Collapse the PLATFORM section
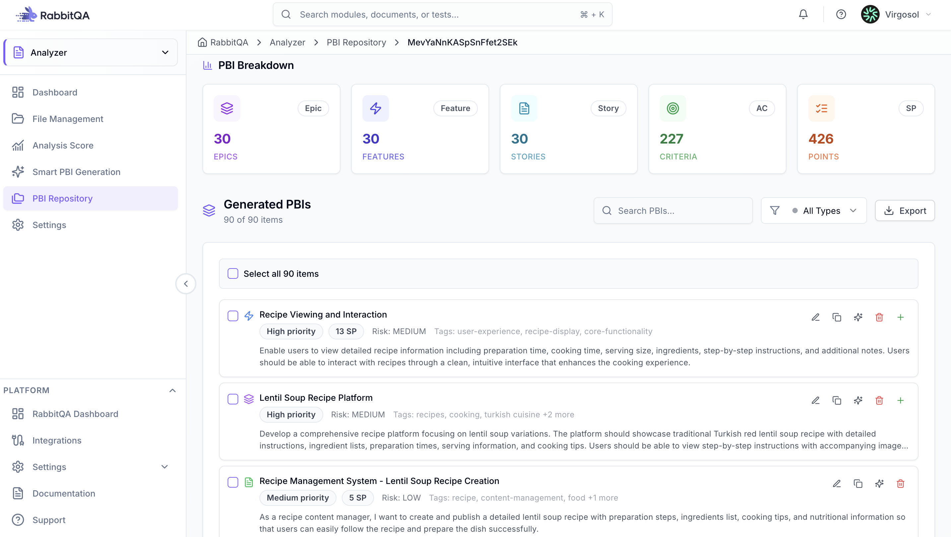 [172, 390]
